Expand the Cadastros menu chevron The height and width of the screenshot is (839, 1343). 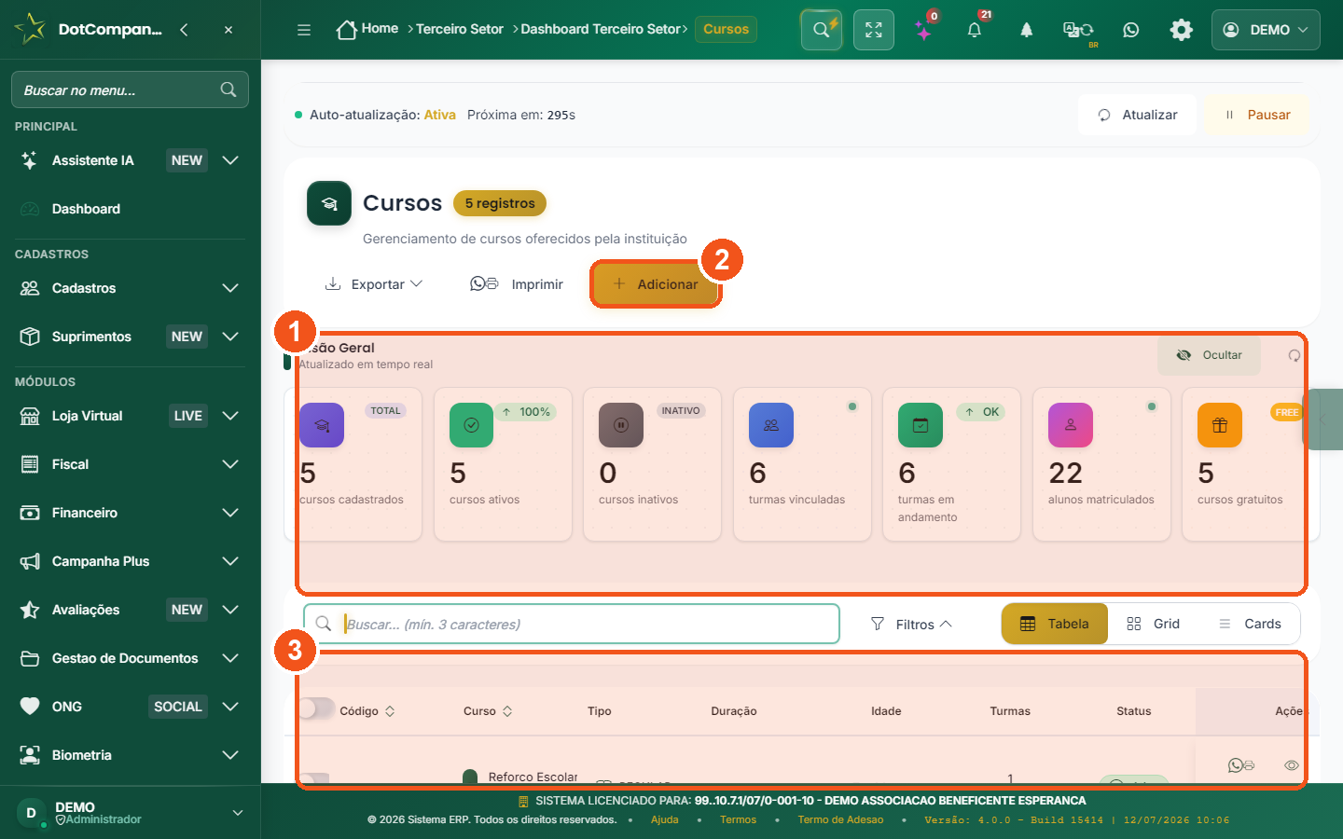[x=230, y=288]
